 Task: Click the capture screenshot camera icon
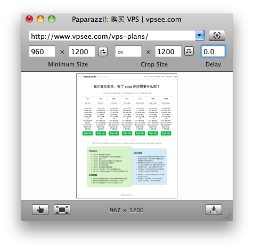click(217, 35)
